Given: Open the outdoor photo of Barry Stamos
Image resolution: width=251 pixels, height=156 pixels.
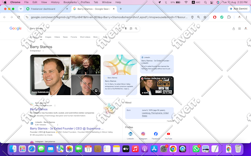Looking at the screenshot, I should [86, 65].
